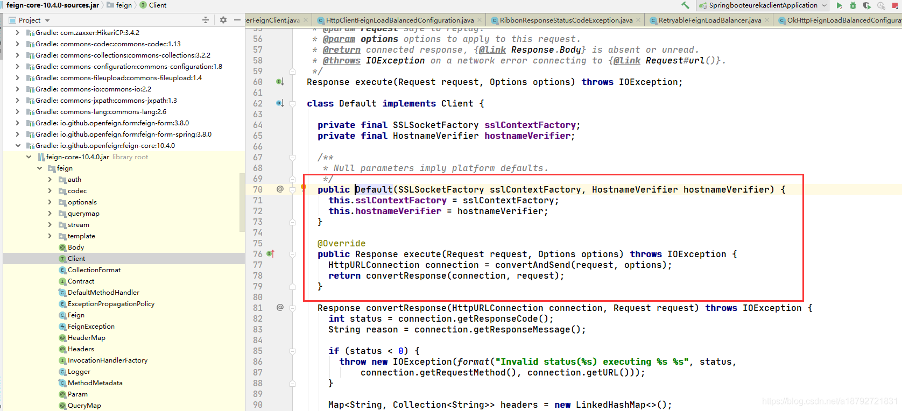Viewport: 902px width, 411px height.
Task: Collapse all nodes in the Project panel
Action: point(205,20)
